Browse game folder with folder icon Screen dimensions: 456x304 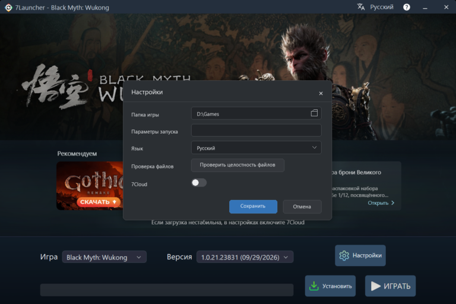coord(314,113)
